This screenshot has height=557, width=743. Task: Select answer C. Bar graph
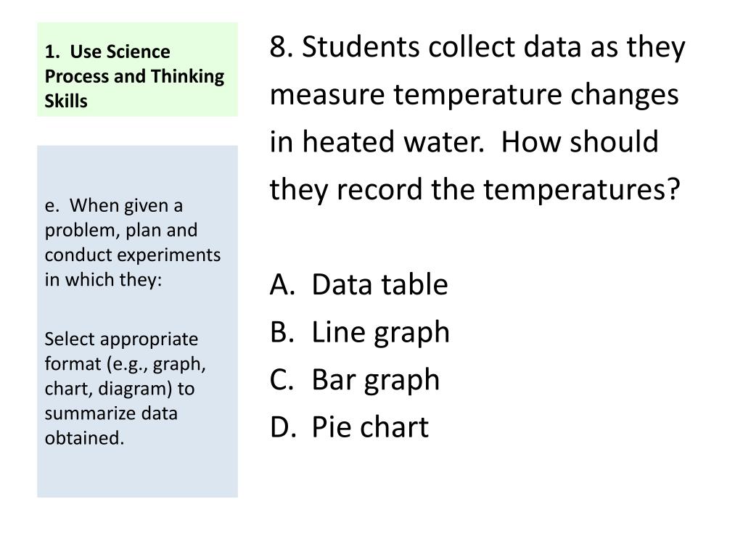point(355,380)
